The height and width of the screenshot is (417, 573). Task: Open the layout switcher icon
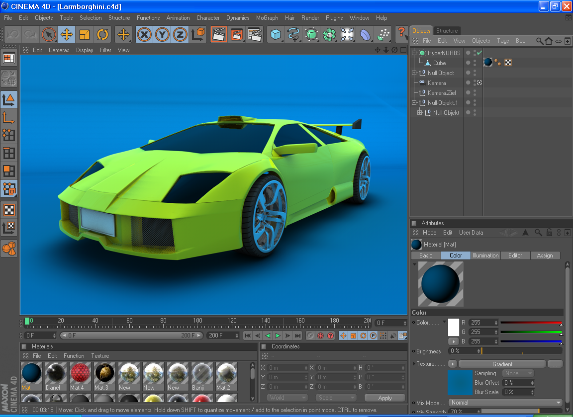pyautogui.click(x=9, y=58)
